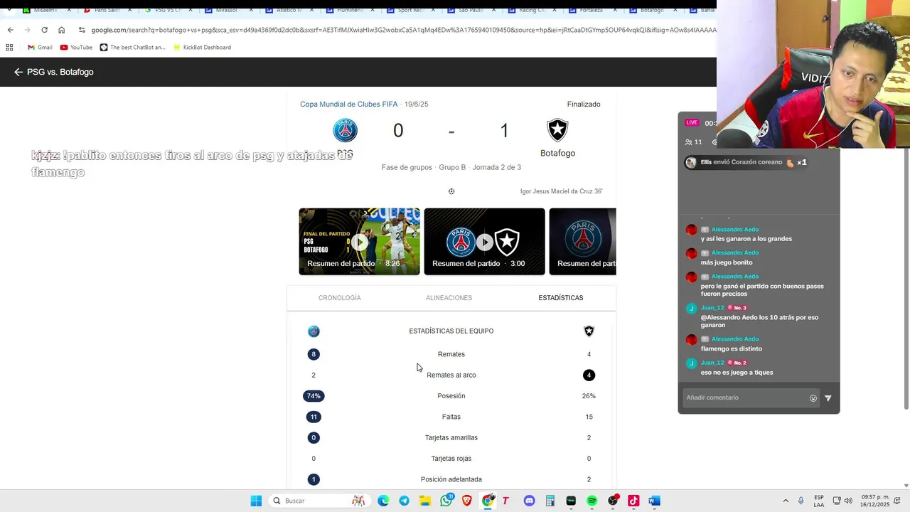
Task: Open File Explorer from taskbar
Action: click(x=425, y=501)
